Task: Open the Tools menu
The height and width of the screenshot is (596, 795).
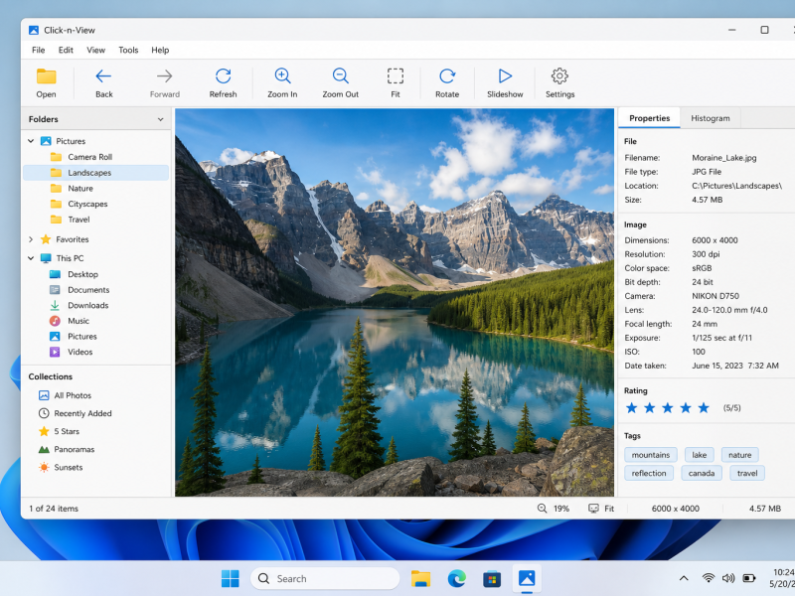Action: click(128, 50)
